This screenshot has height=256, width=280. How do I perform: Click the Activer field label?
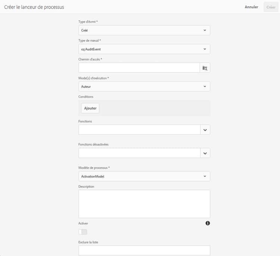pyautogui.click(x=83, y=223)
